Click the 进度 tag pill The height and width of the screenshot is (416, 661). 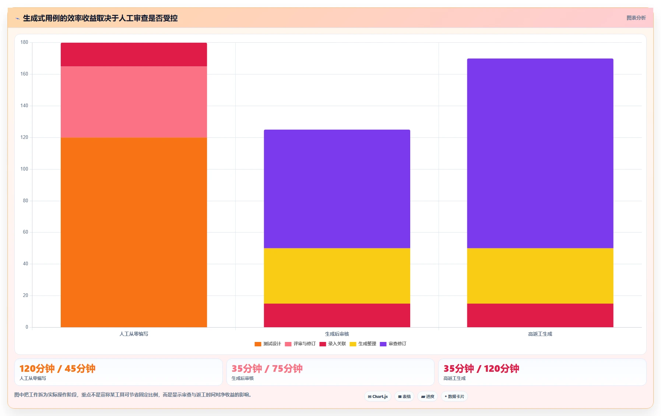[x=428, y=396]
